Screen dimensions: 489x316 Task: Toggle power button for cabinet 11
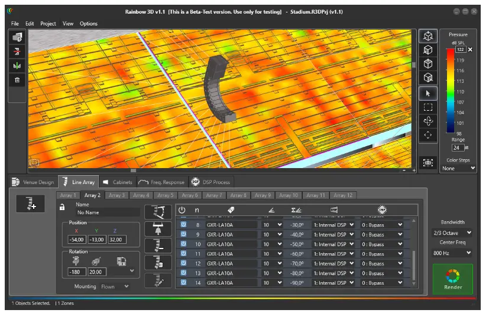tap(183, 254)
